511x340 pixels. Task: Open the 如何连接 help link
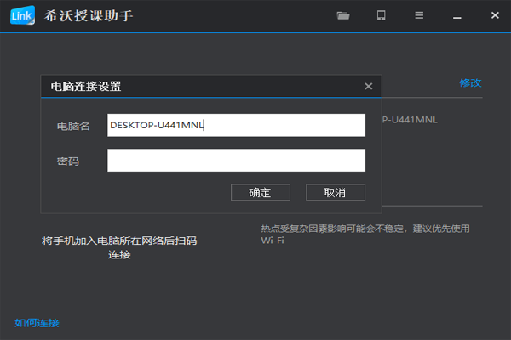click(x=37, y=323)
